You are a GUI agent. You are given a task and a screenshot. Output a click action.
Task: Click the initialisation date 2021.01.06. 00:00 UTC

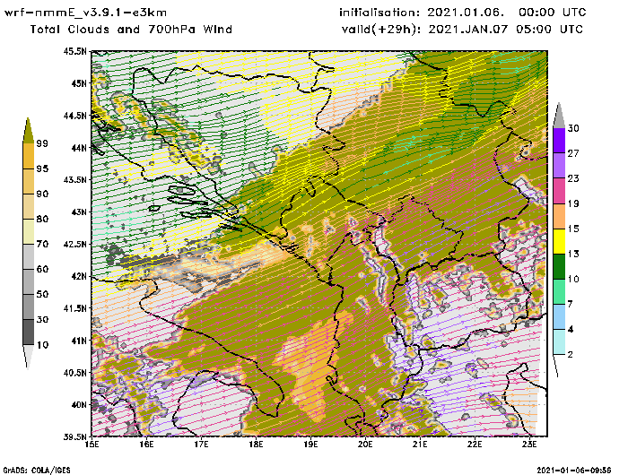click(507, 13)
